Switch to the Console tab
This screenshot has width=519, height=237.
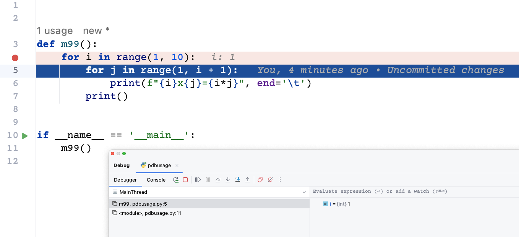pos(156,180)
